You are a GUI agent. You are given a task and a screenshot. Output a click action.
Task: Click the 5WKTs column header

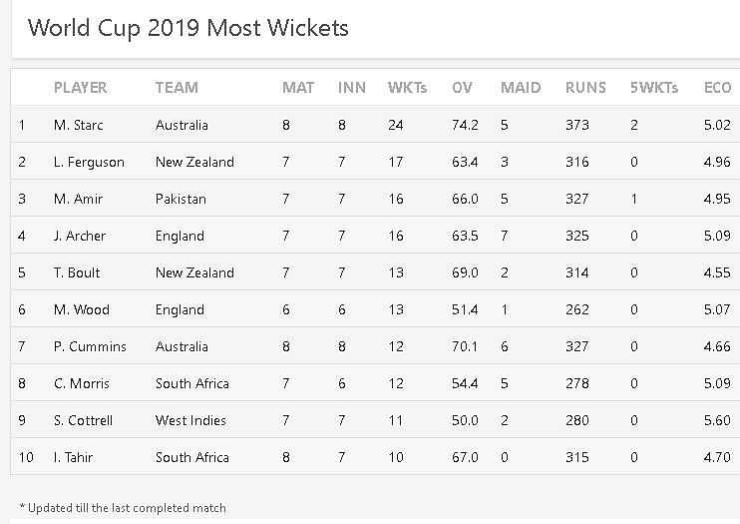coord(653,88)
